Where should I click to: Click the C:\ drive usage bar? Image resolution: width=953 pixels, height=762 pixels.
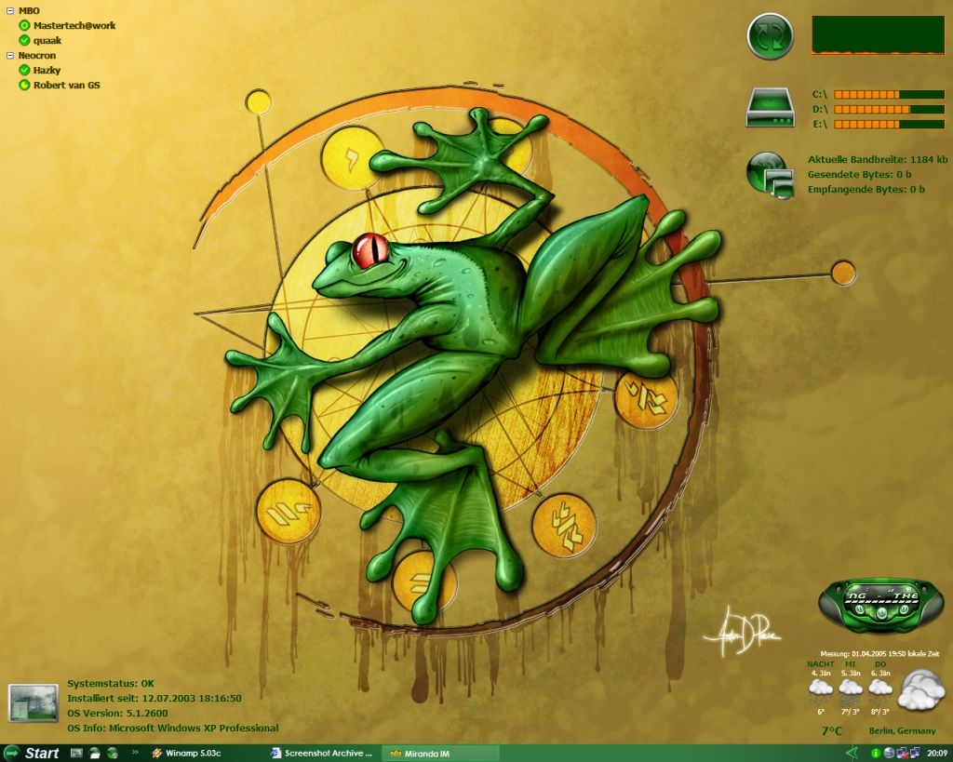[889, 94]
